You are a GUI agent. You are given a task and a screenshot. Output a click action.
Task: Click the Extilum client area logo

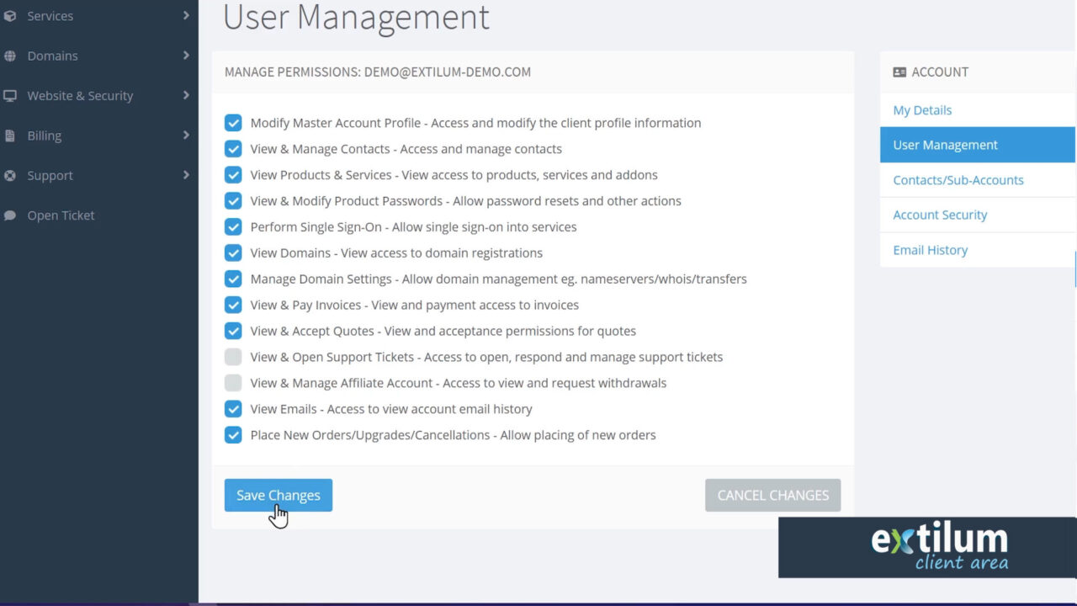tap(939, 545)
